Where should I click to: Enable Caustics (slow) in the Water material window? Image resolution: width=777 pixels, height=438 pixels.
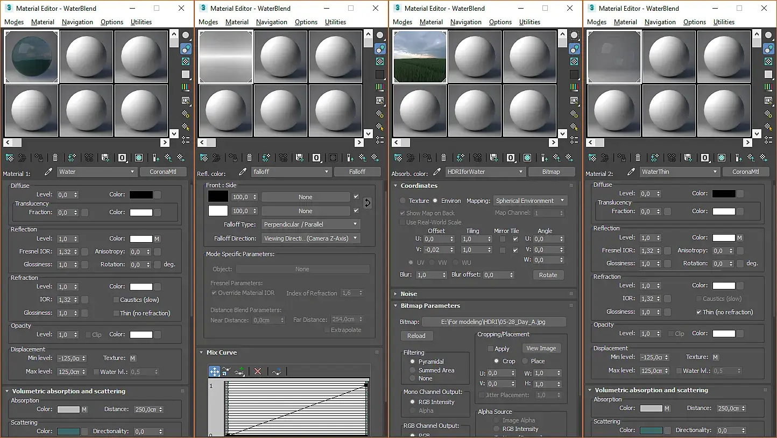(116, 300)
